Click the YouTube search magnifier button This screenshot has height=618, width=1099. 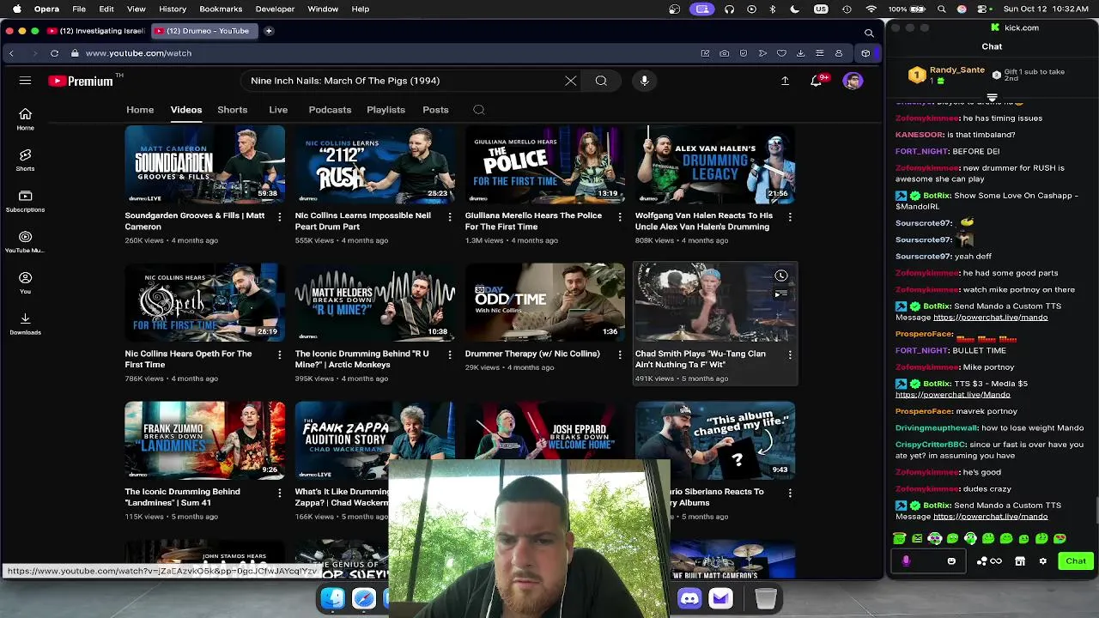[x=601, y=81]
